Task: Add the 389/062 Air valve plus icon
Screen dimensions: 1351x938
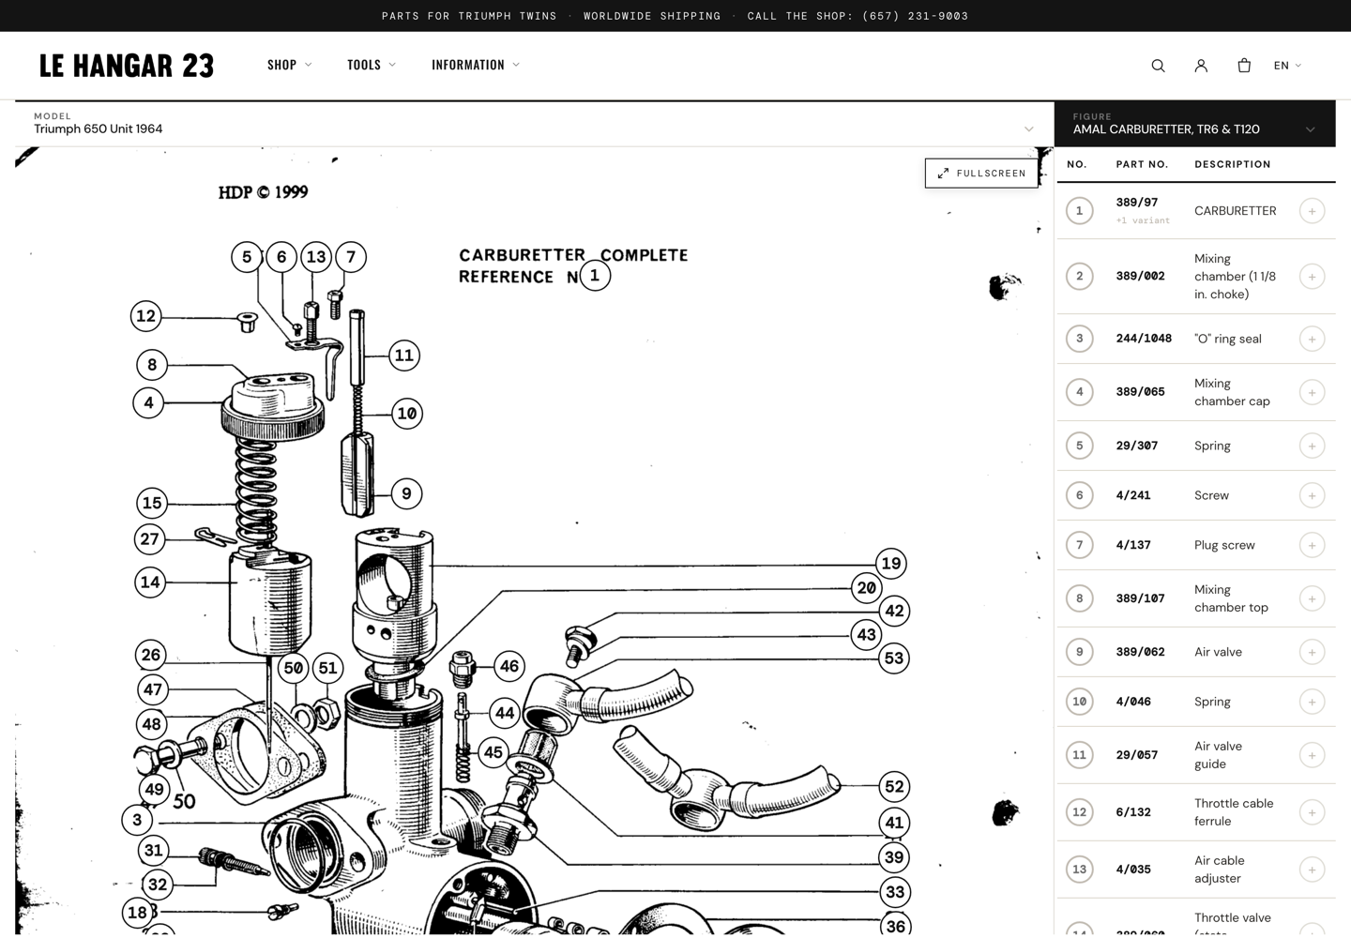Action: click(1312, 652)
